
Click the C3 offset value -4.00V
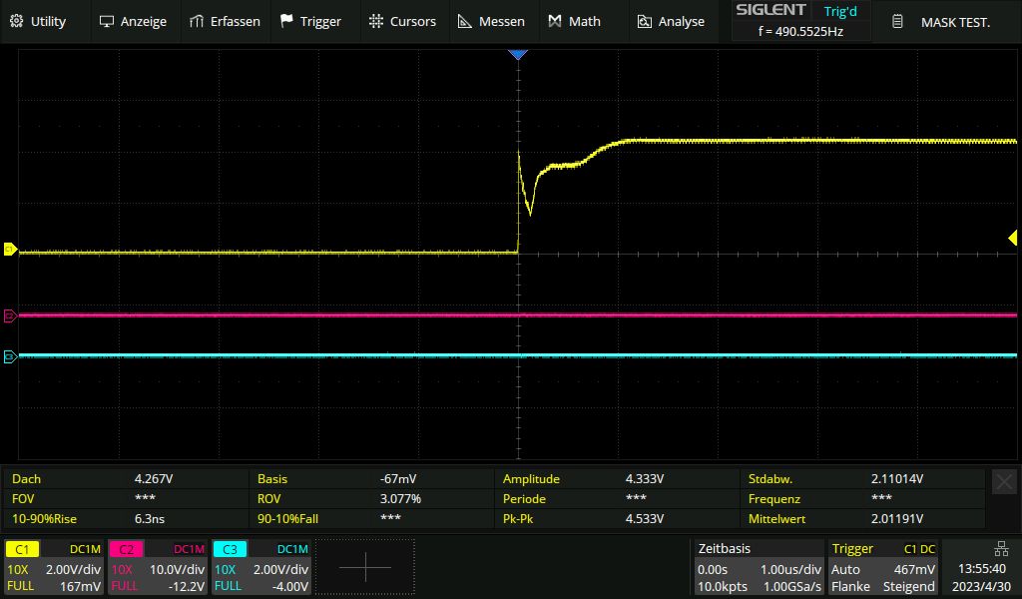pos(290,586)
